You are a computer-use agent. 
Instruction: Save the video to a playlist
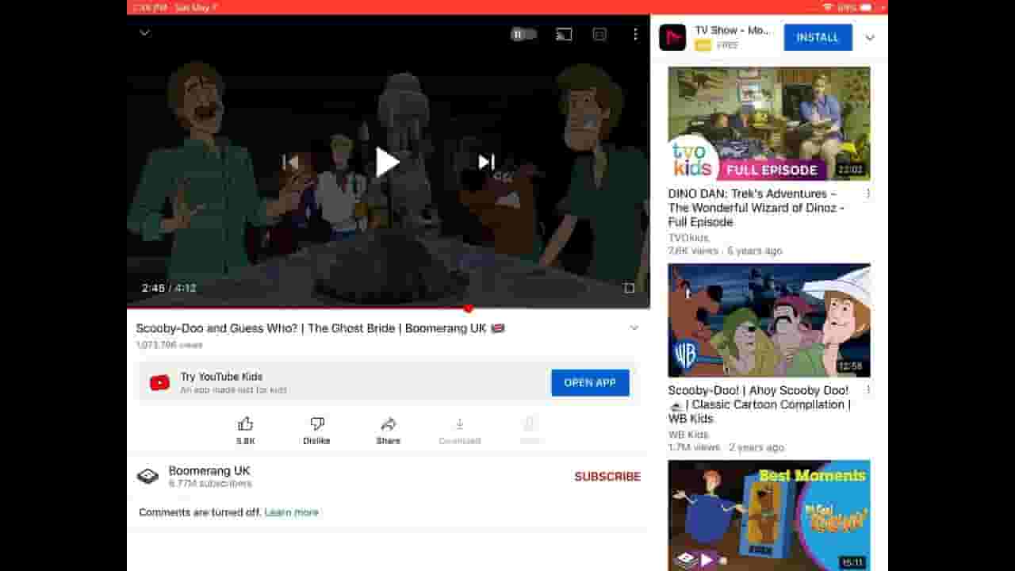[530, 431]
